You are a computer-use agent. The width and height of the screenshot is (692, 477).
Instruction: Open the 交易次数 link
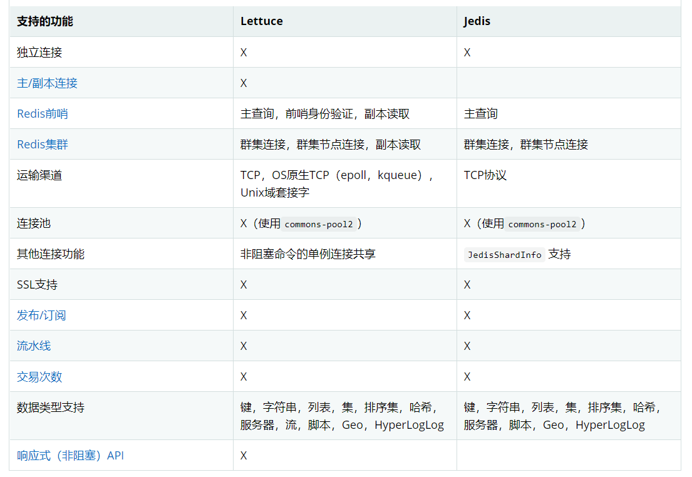[x=39, y=377]
